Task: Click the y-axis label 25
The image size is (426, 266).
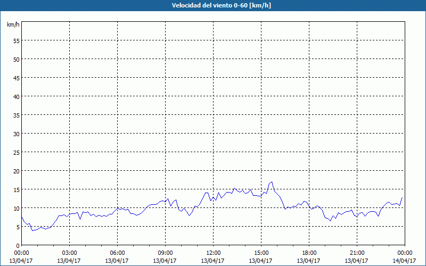Action: coord(17,153)
